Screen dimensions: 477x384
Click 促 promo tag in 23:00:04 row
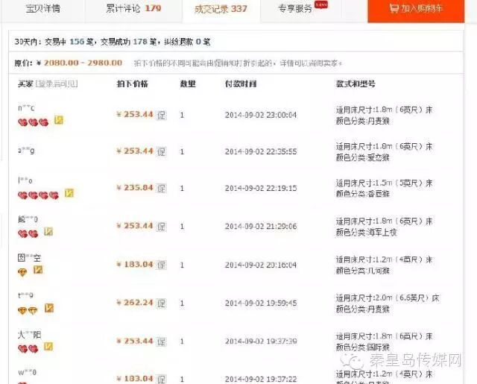pyautogui.click(x=161, y=115)
